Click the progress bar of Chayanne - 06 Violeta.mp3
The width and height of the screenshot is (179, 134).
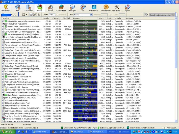pyautogui.click(x=85, y=74)
